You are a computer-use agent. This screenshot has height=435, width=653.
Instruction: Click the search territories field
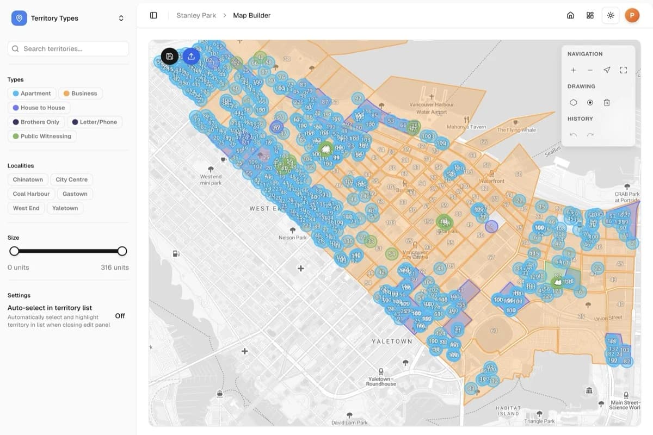pos(68,48)
